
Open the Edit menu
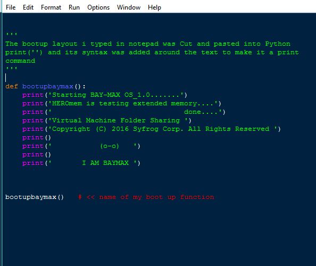(x=28, y=7)
